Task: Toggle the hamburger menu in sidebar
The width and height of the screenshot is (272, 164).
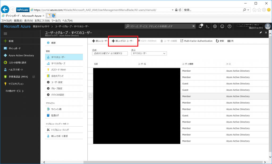Action: [5, 34]
